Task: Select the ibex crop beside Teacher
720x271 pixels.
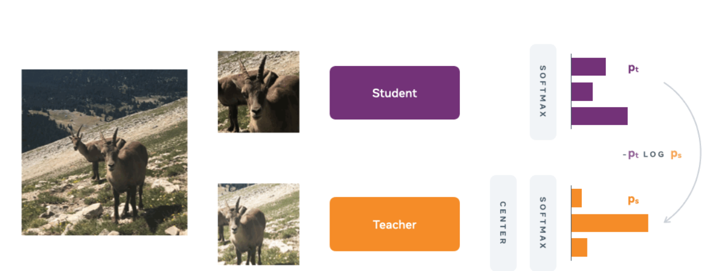Action: click(258, 224)
